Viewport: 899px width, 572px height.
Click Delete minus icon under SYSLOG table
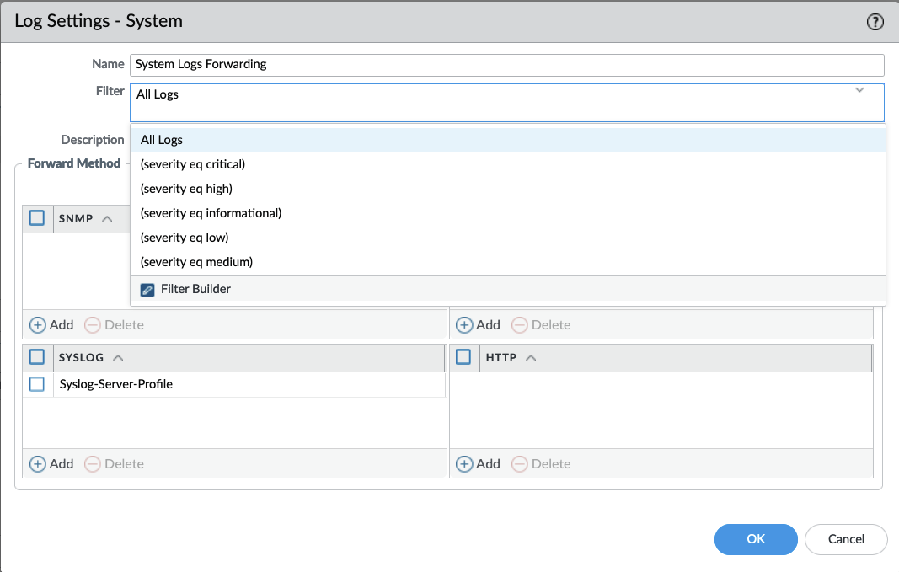point(93,464)
